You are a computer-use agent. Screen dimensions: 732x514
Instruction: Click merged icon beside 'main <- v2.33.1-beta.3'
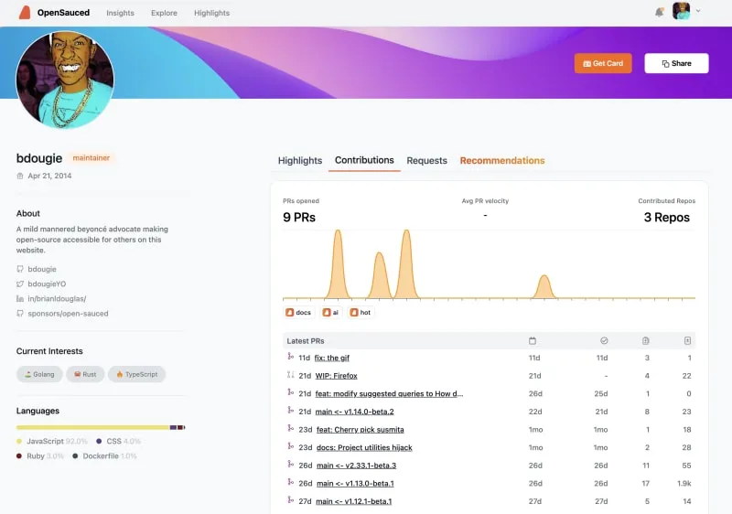pyautogui.click(x=290, y=464)
